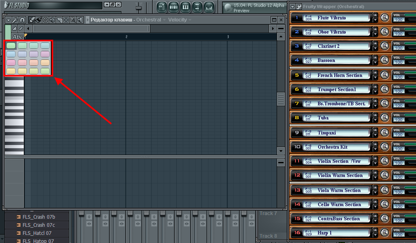
Task: Open the piano roll main menu arrow
Action: tap(9, 20)
